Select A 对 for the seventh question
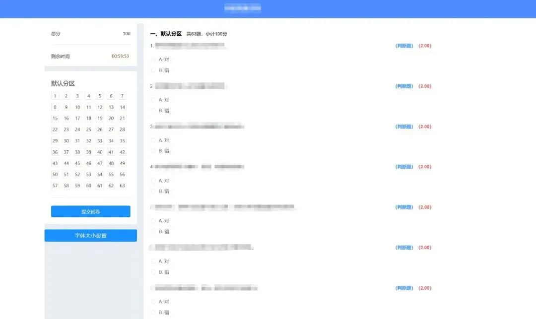 click(x=153, y=302)
